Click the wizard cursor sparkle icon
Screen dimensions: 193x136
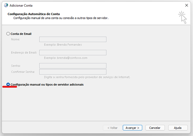[x=183, y=17]
